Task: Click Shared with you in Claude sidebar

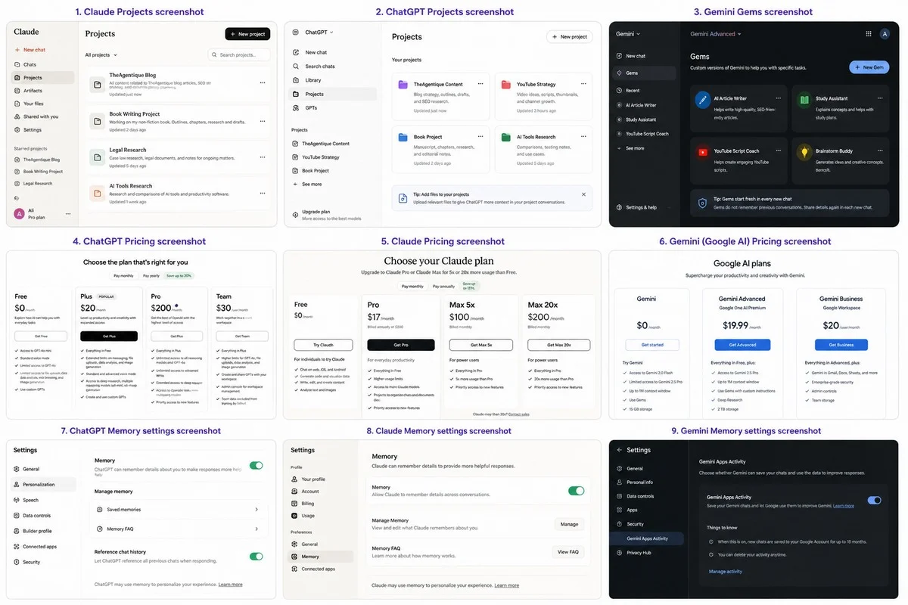Action: pyautogui.click(x=40, y=116)
